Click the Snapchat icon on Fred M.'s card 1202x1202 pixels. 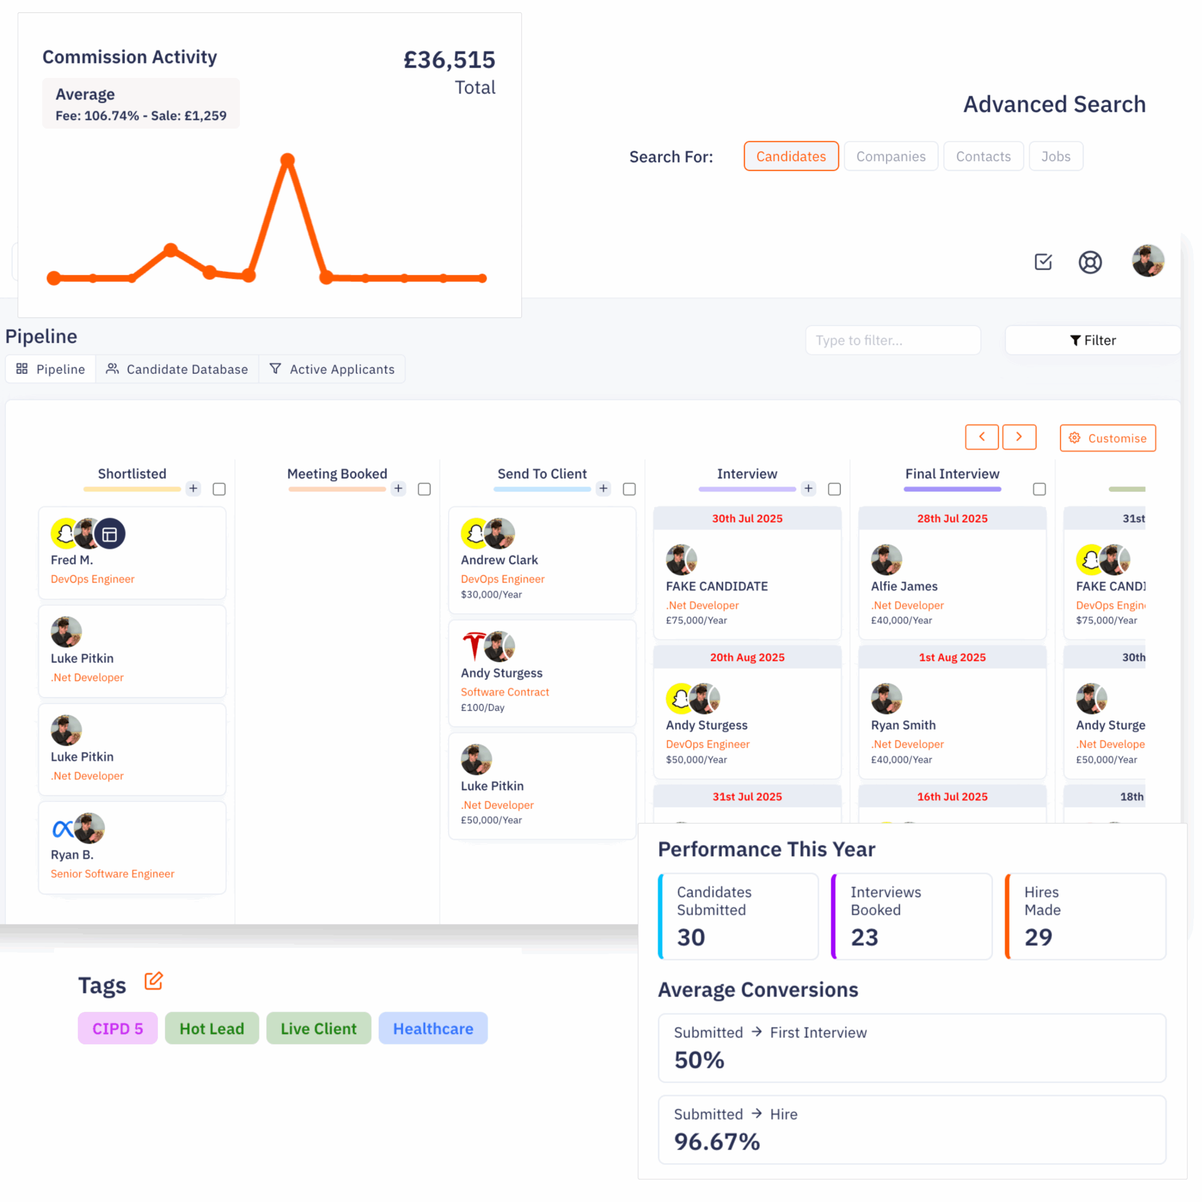(64, 533)
